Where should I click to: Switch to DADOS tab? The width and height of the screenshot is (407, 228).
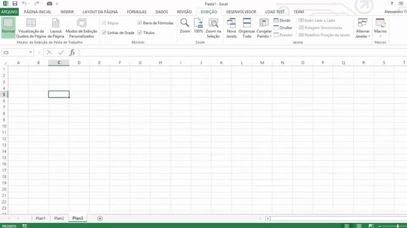point(162,12)
